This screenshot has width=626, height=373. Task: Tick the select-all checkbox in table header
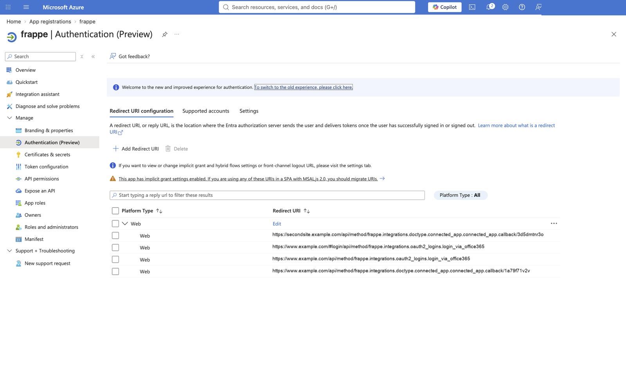click(115, 211)
